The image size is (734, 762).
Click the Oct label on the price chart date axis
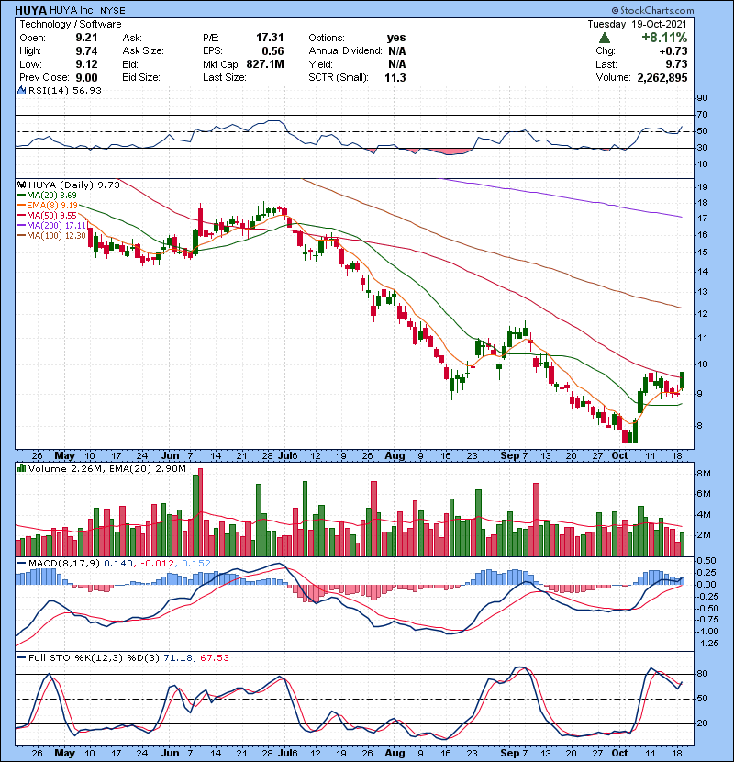[619, 455]
